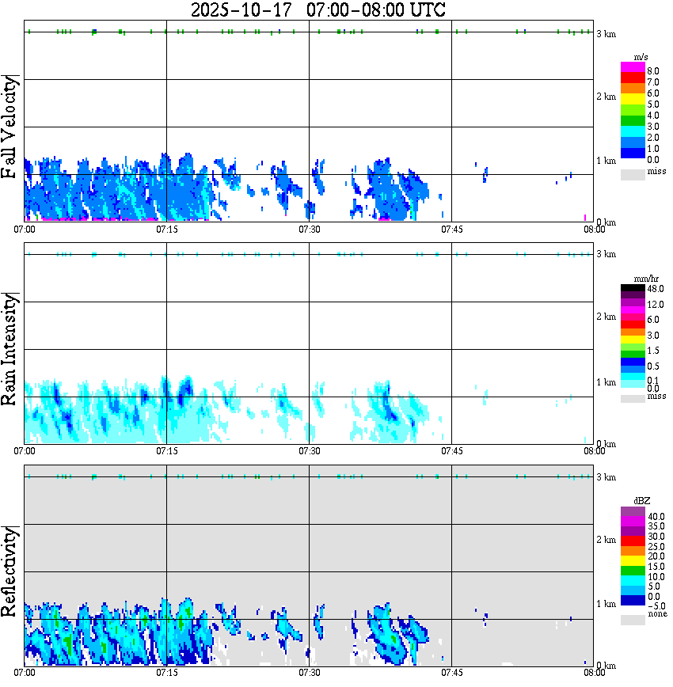Click "07:00" under the Reflectivity plot

coord(25,673)
